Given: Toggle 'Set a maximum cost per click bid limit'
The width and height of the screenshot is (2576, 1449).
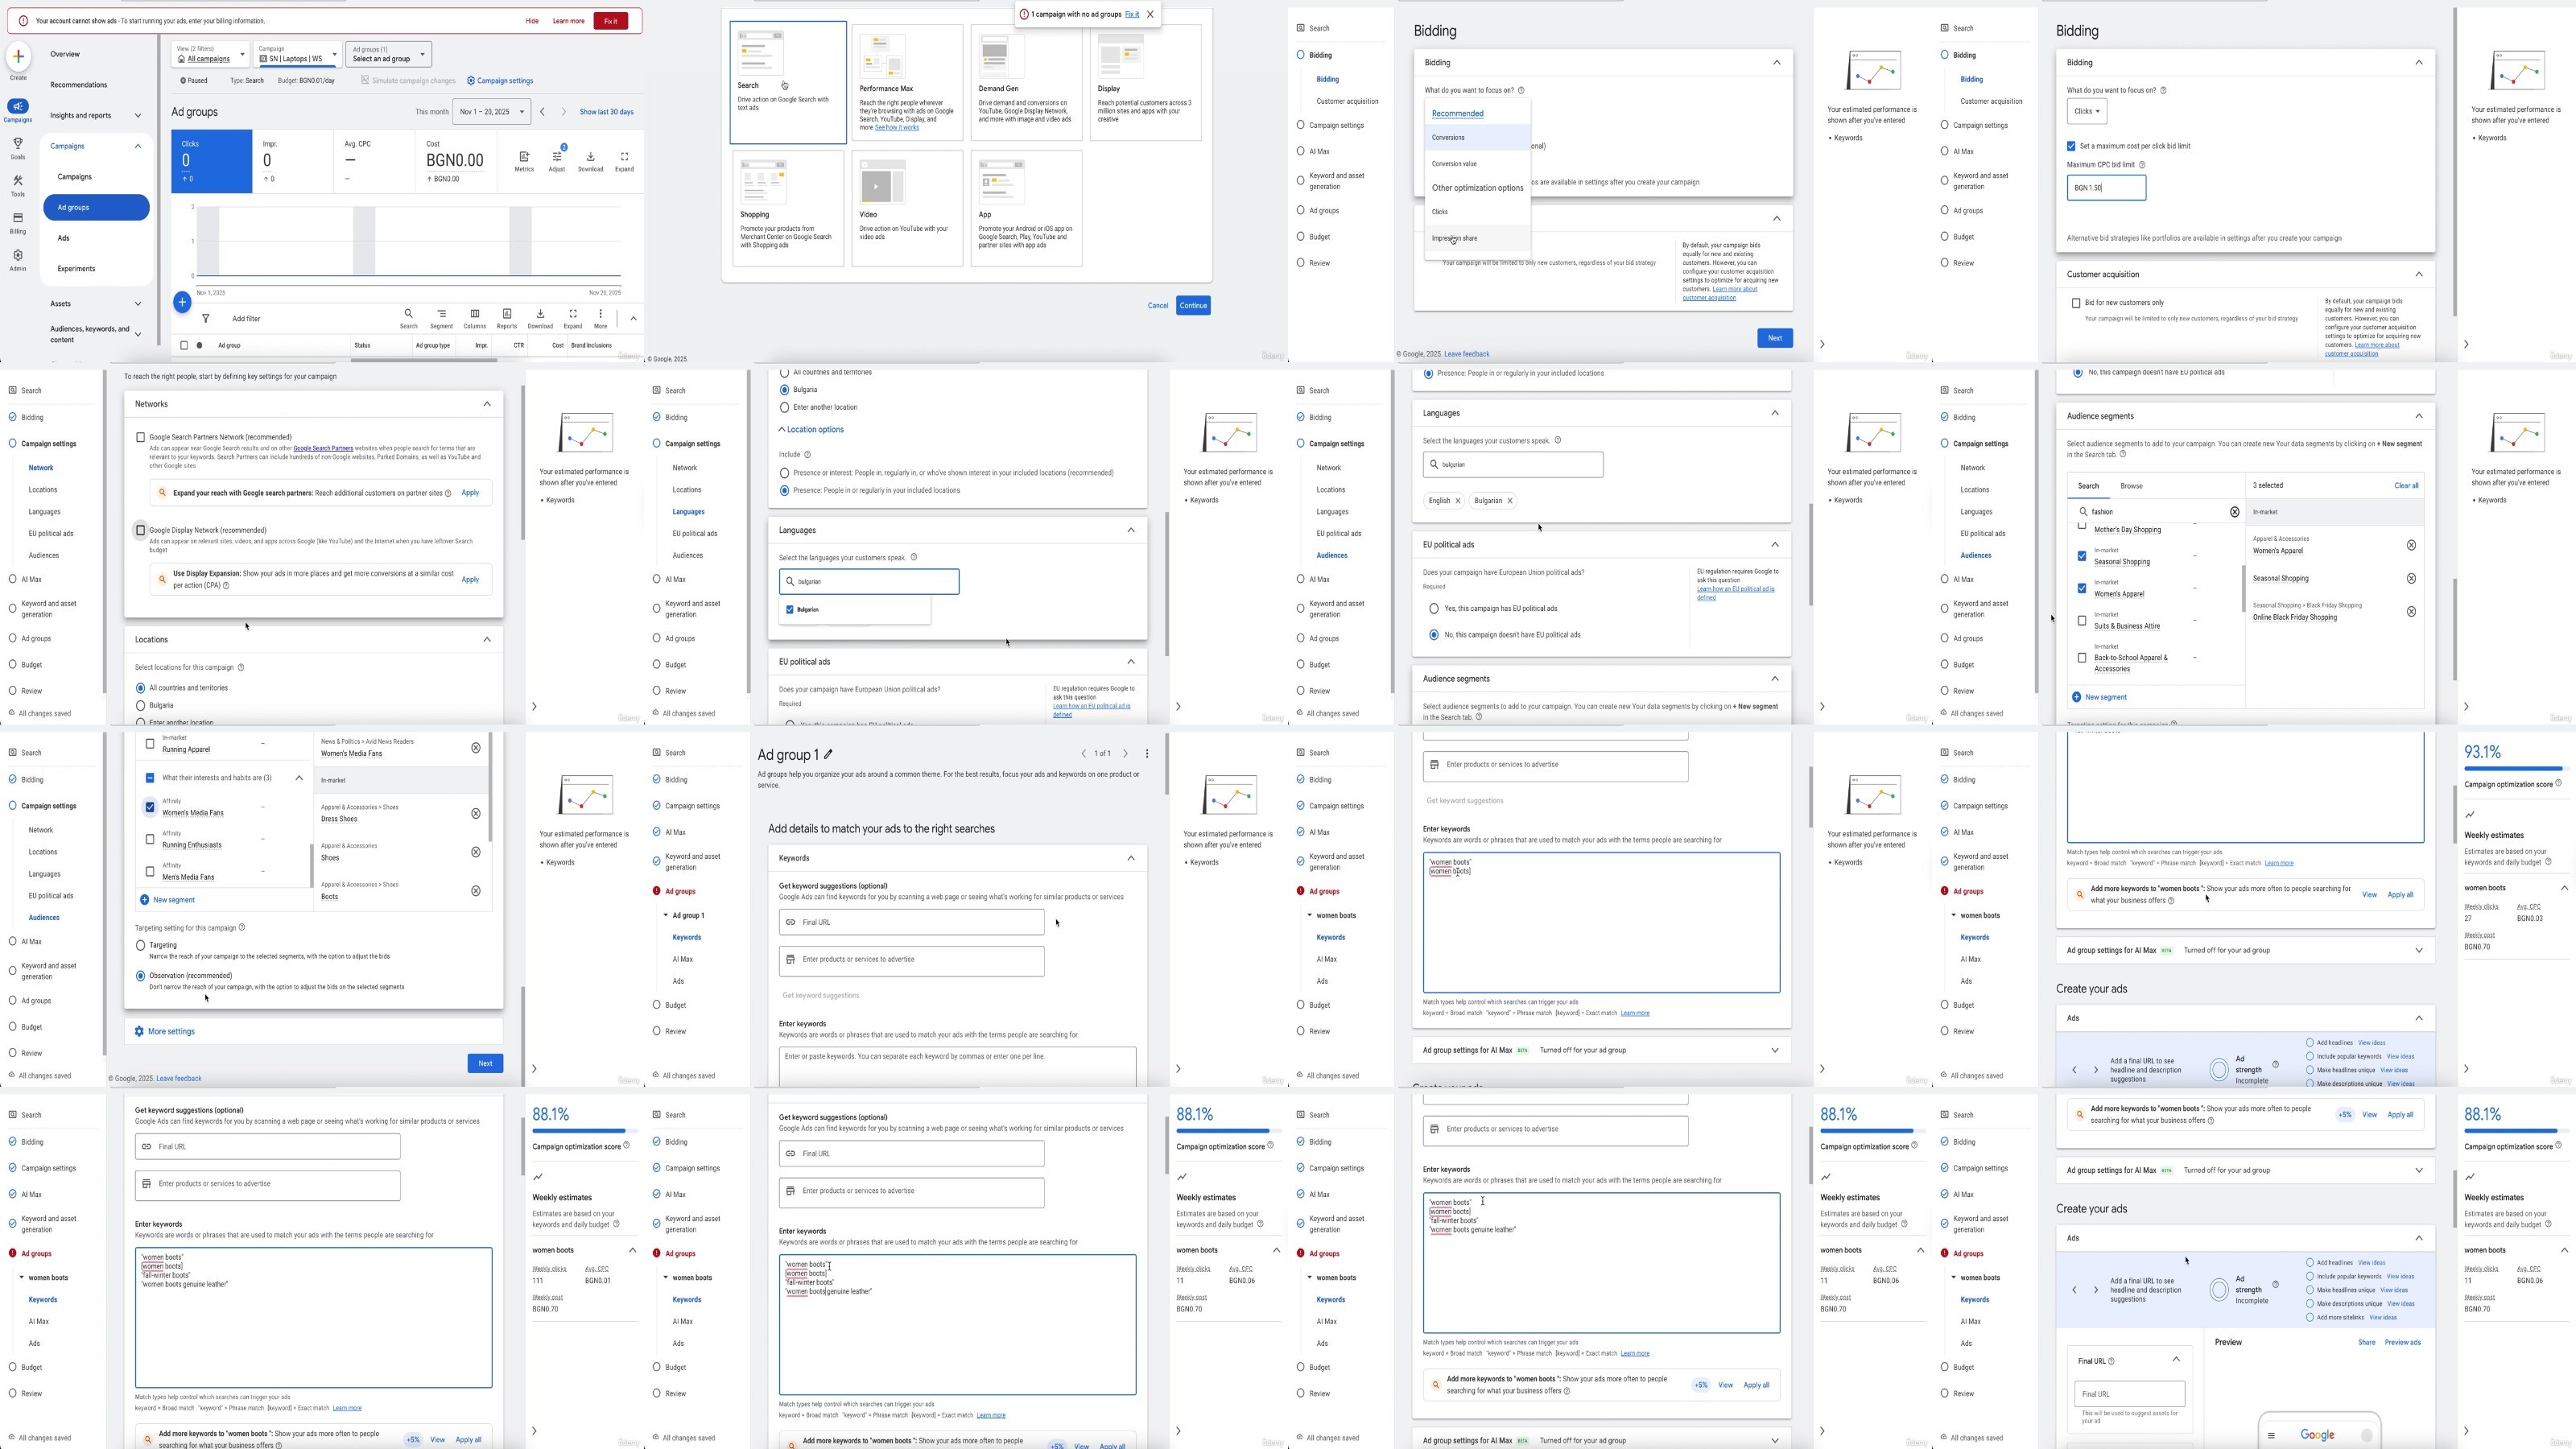Looking at the screenshot, I should click(2072, 146).
